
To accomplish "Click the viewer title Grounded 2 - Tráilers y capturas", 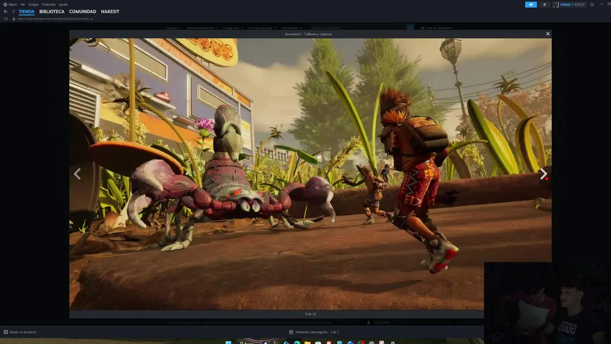I will pos(308,34).
